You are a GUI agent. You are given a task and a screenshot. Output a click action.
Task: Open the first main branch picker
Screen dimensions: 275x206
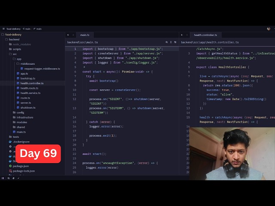(27, 29)
